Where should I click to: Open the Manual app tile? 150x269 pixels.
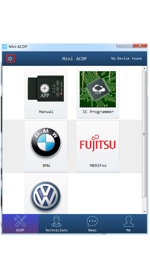point(46,92)
